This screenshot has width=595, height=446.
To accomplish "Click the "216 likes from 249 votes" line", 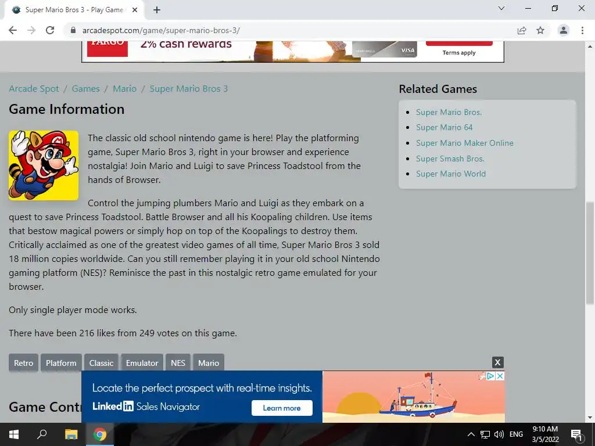I will click(123, 333).
